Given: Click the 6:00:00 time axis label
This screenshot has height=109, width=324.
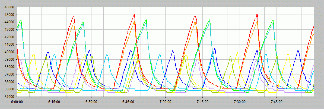Looking at the screenshot, I should point(17,101).
